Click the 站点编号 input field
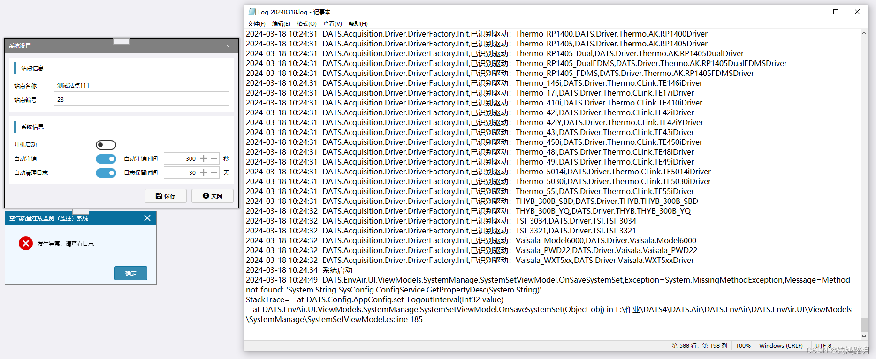 [141, 100]
